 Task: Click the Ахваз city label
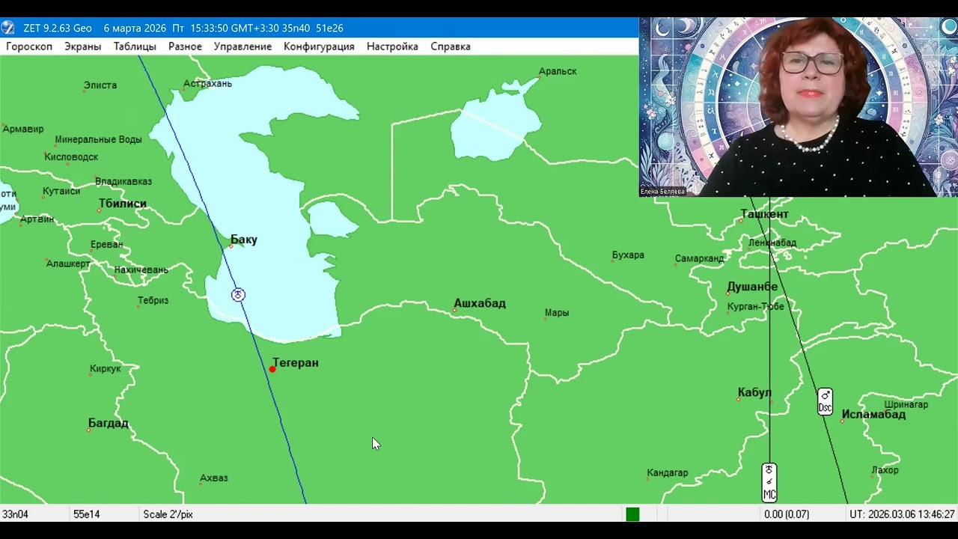tap(213, 478)
